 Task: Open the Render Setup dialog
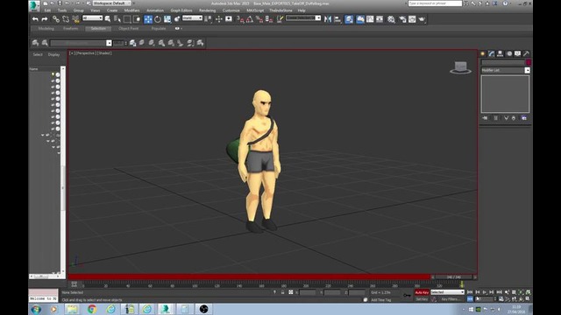pos(402,19)
